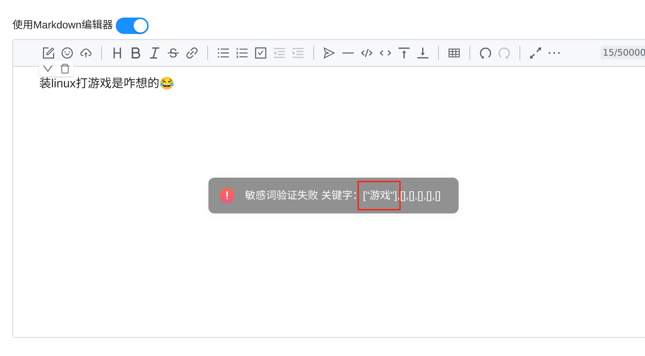645x356 pixels.
Task: Redo the last edit
Action: (504, 53)
